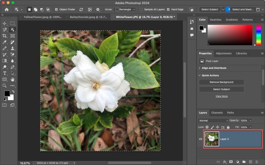Open the Swatches panel tab
Screen dimensions: 265x165
pyautogui.click(x=216, y=20)
